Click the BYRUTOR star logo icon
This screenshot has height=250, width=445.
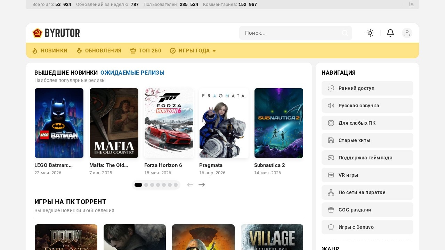37,33
